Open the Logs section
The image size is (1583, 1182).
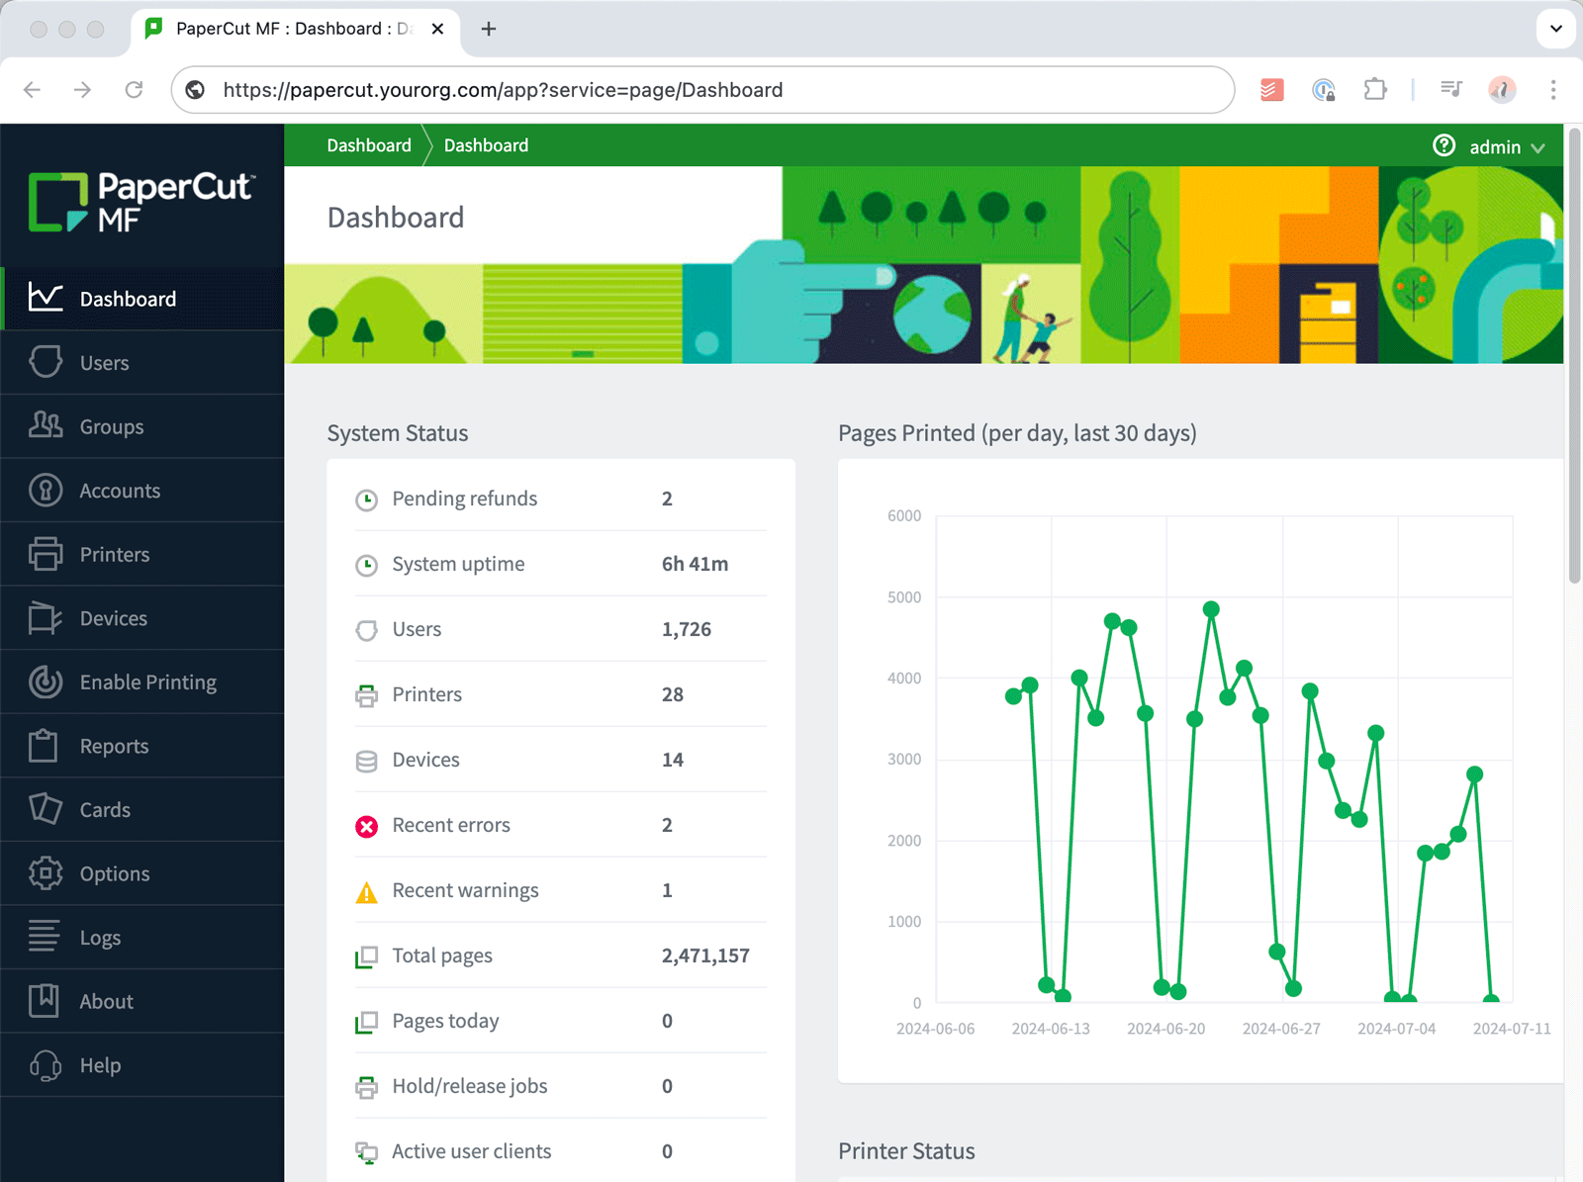(x=142, y=937)
